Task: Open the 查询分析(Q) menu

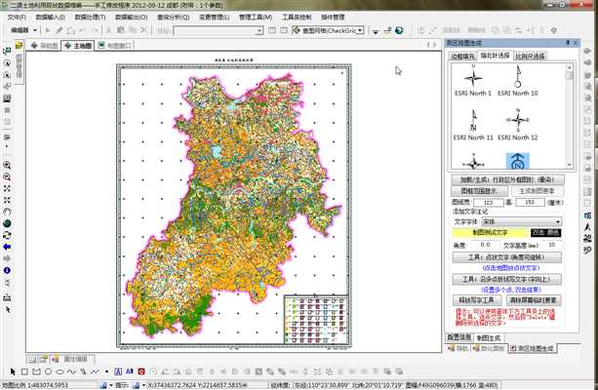Action: tap(173, 18)
